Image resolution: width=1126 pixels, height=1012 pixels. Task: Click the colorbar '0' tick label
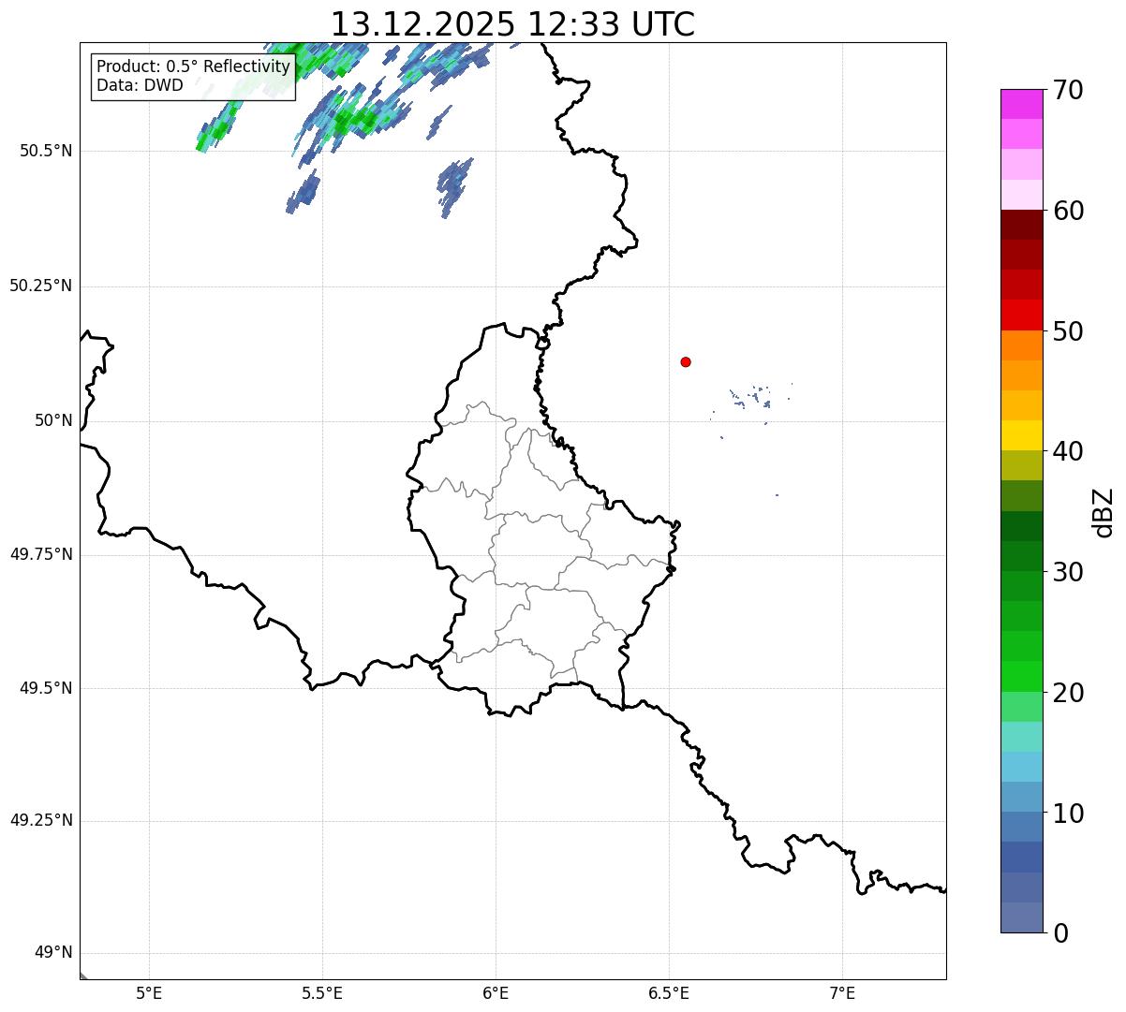click(x=1060, y=933)
